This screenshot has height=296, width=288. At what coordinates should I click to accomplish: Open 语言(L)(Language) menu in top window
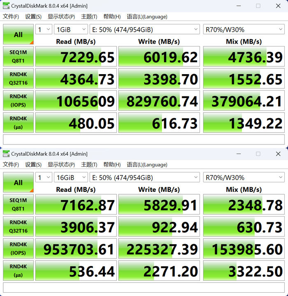147,16
